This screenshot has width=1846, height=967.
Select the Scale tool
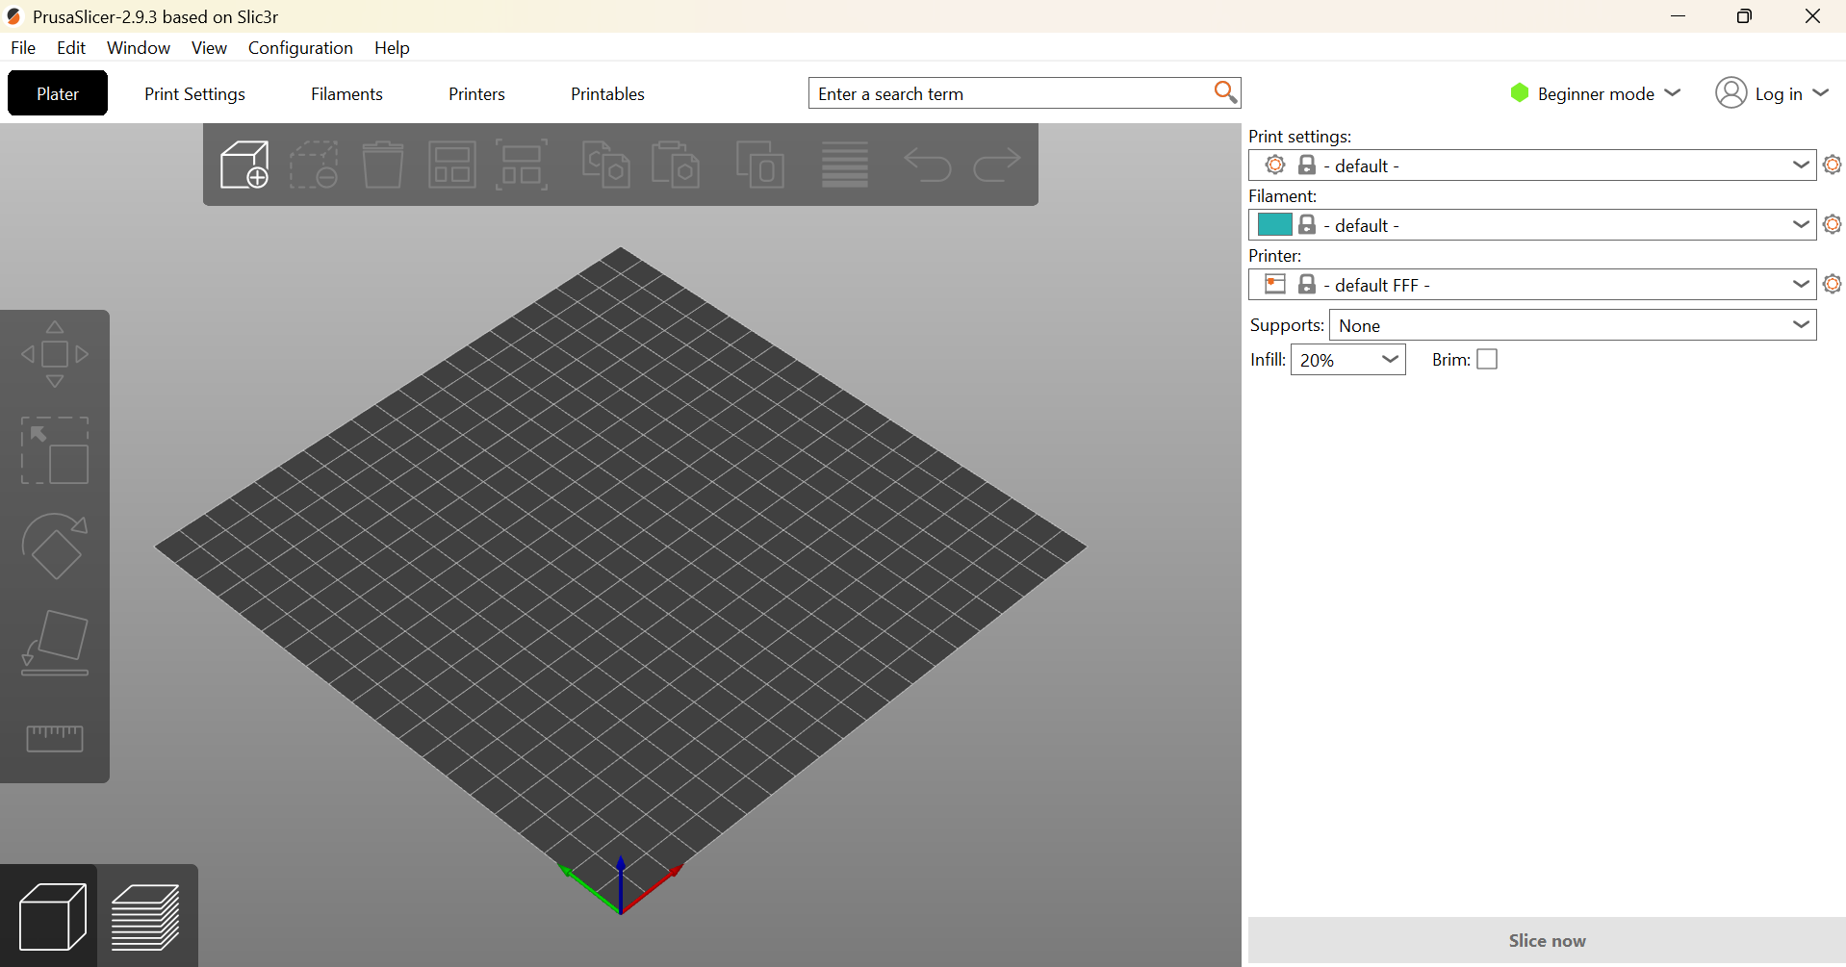tap(55, 450)
